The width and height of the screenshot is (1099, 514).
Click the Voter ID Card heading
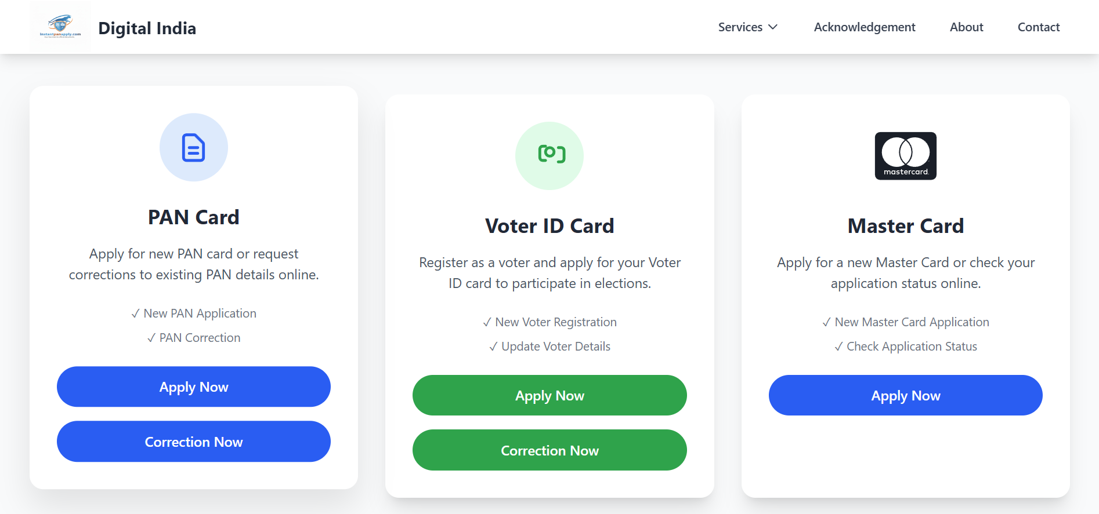pyautogui.click(x=549, y=226)
